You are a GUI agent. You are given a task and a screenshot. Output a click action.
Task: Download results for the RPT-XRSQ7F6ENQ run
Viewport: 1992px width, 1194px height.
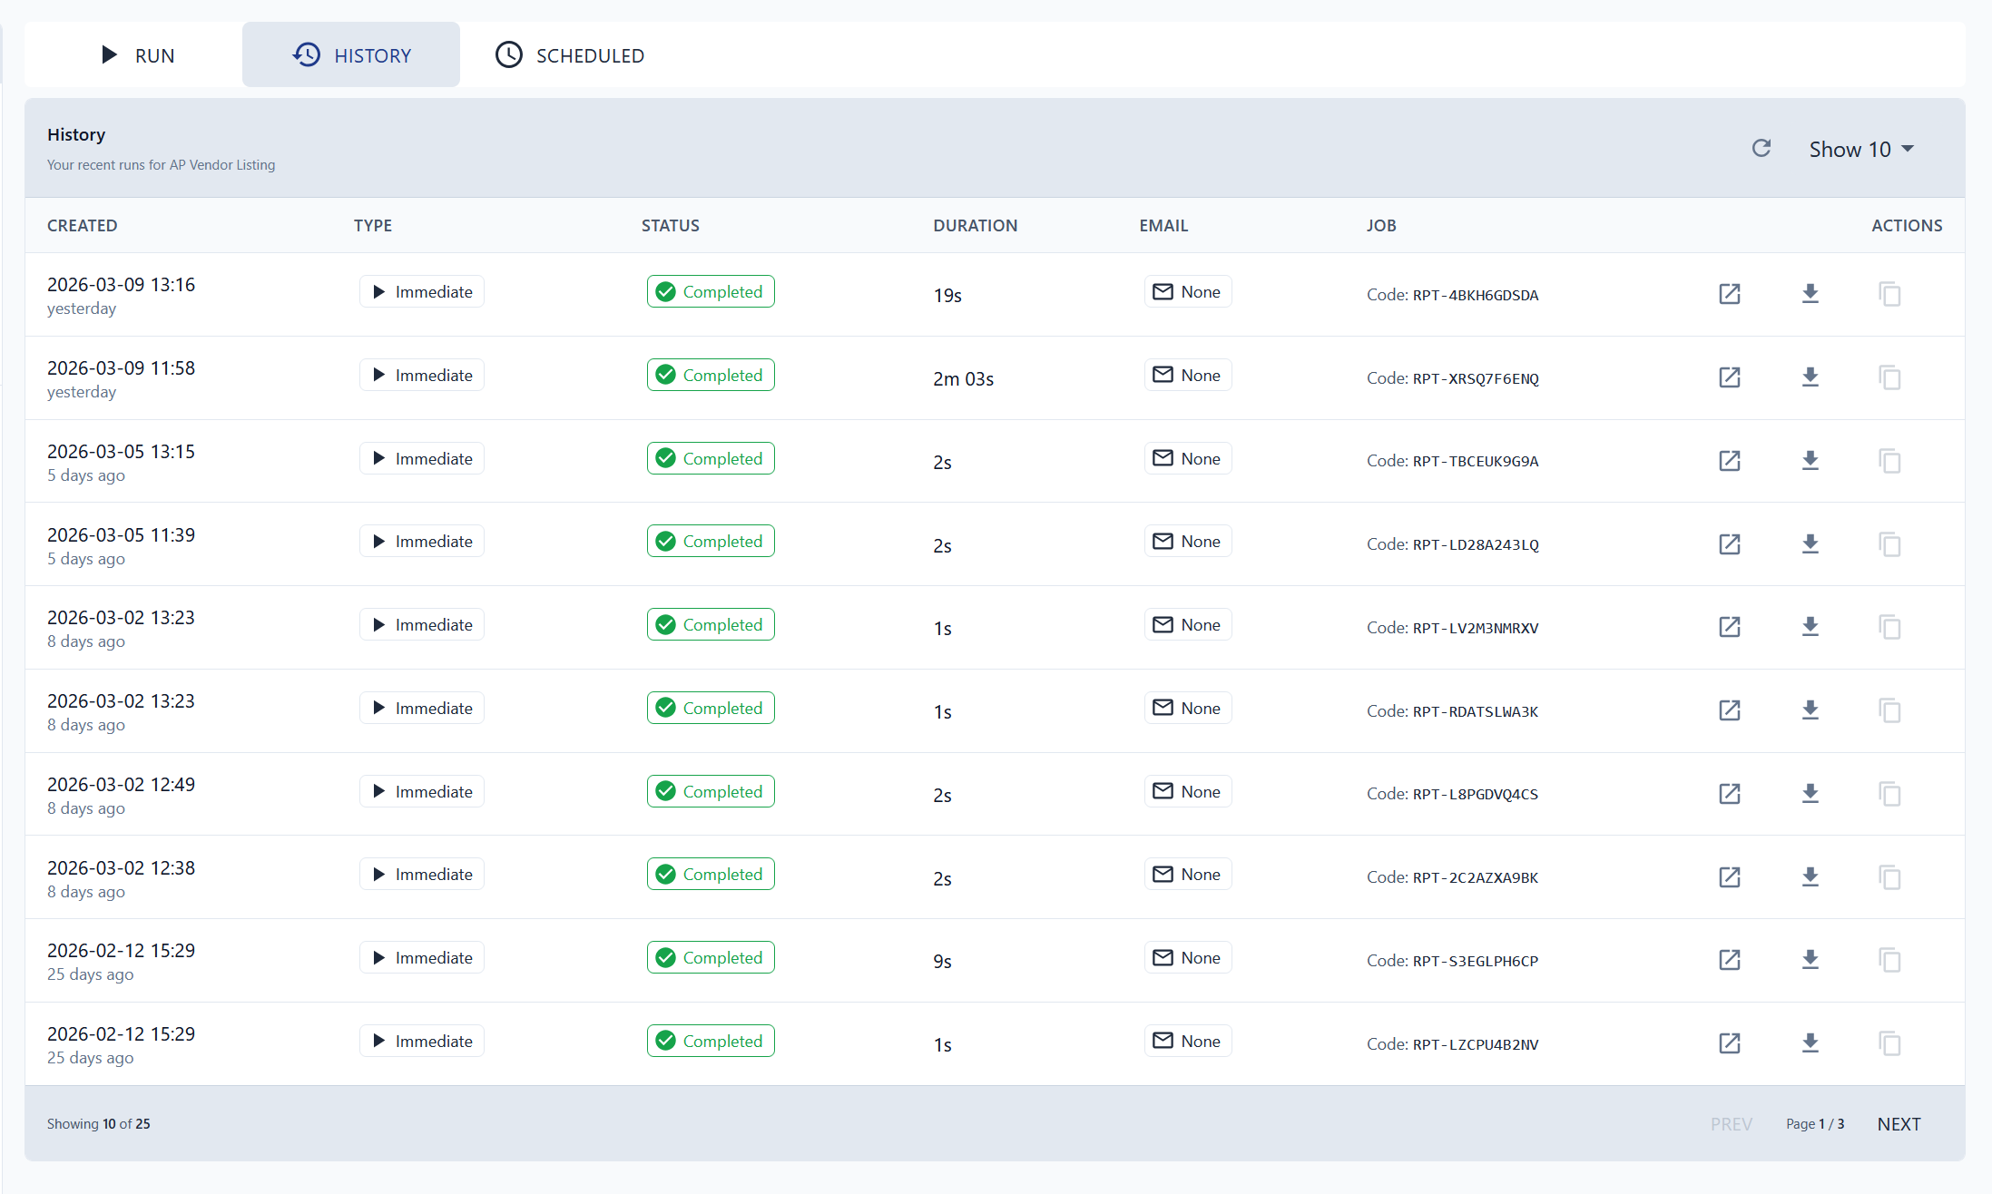pyautogui.click(x=1810, y=377)
